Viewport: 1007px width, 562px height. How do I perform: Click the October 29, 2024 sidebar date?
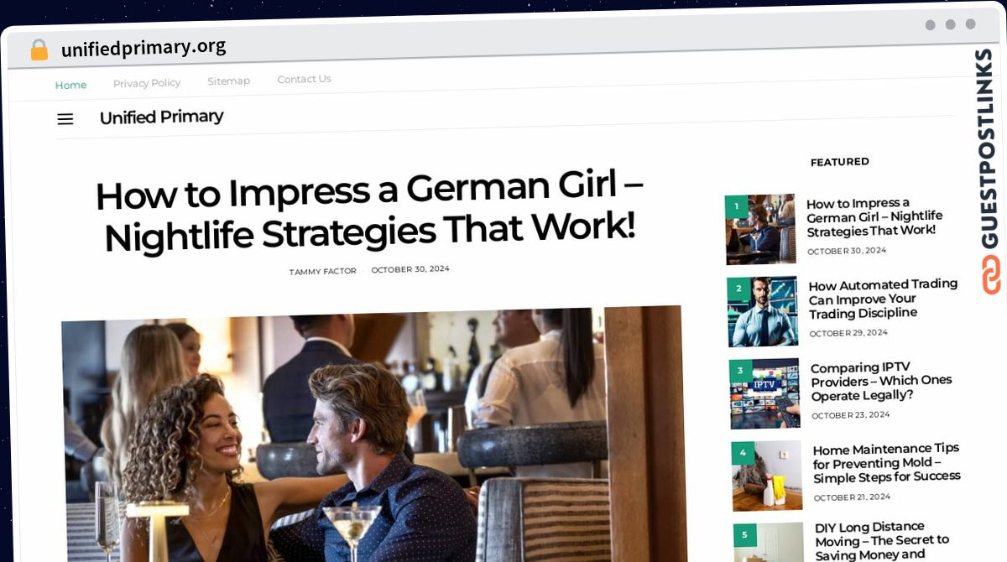[848, 333]
